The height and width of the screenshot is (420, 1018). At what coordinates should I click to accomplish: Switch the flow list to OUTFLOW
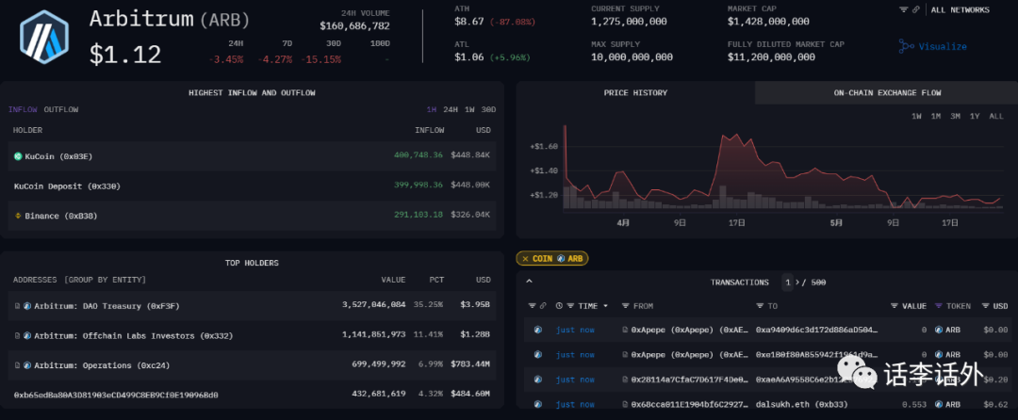tap(61, 109)
